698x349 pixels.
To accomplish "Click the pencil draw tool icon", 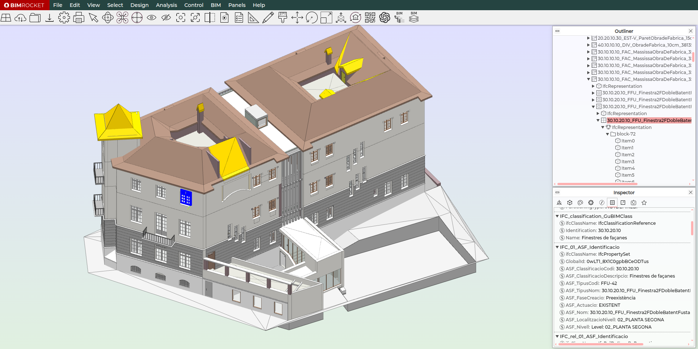I will point(268,17).
